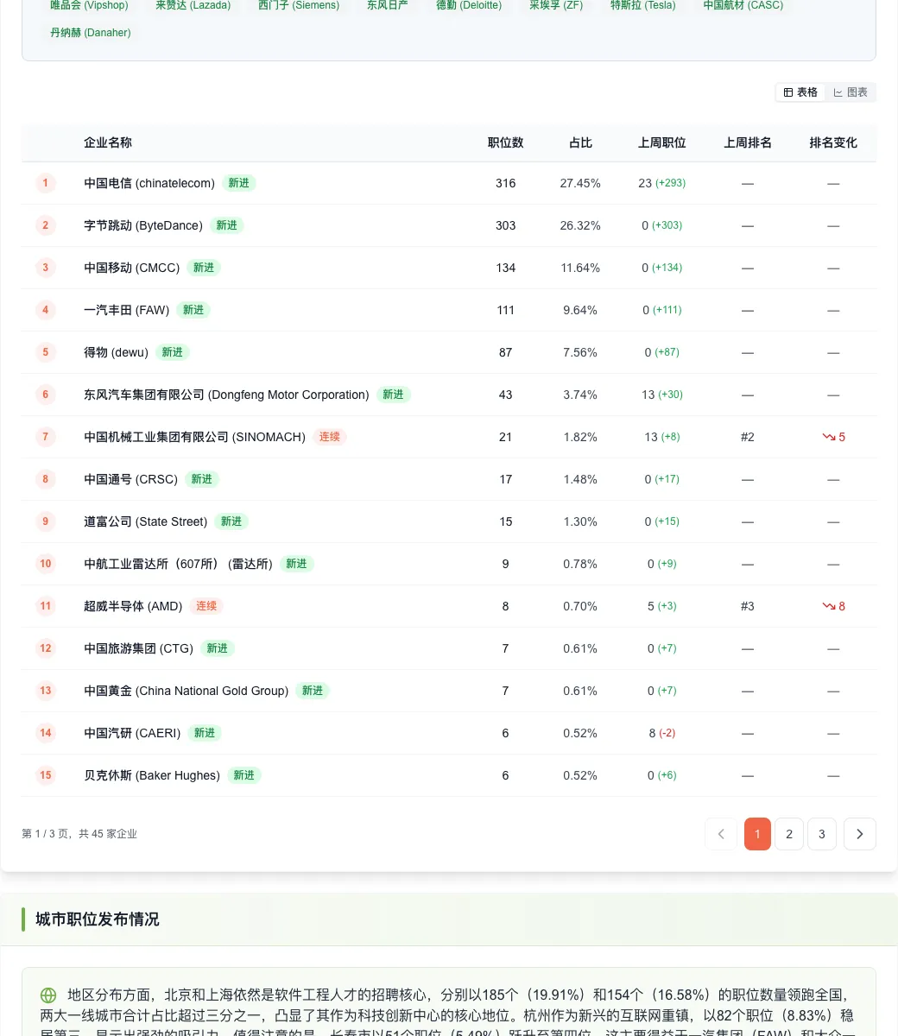Select 道富公司 (State Street) company name

click(x=146, y=521)
